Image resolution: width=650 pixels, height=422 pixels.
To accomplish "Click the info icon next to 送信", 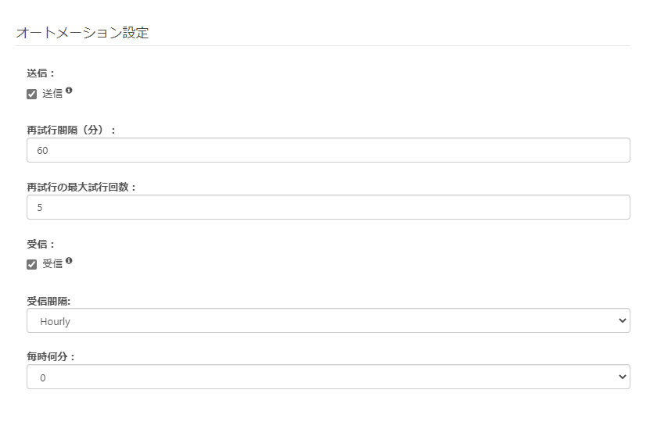I will click(x=69, y=91).
